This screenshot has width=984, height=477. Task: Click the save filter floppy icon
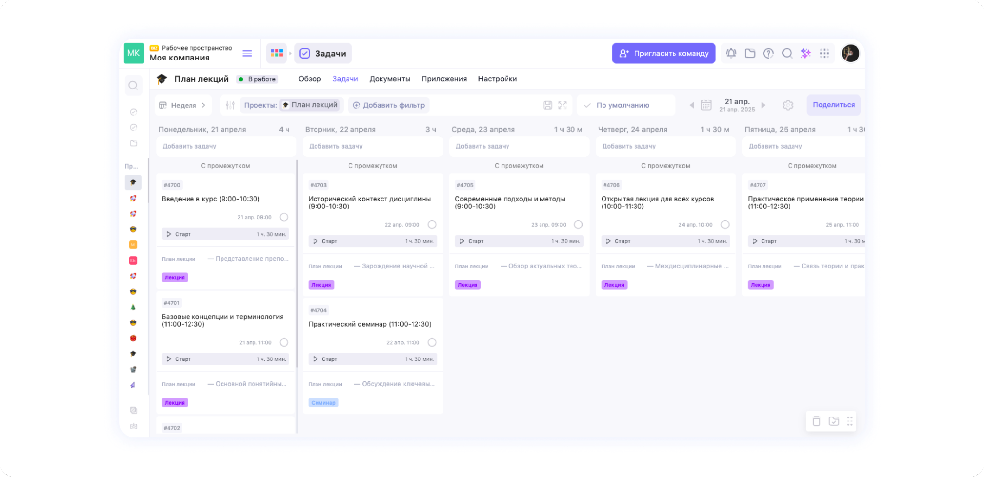548,105
